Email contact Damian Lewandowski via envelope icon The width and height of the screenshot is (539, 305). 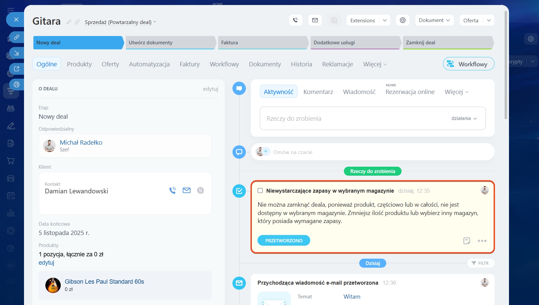click(x=186, y=190)
